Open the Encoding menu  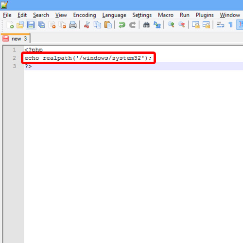pyautogui.click(x=85, y=15)
